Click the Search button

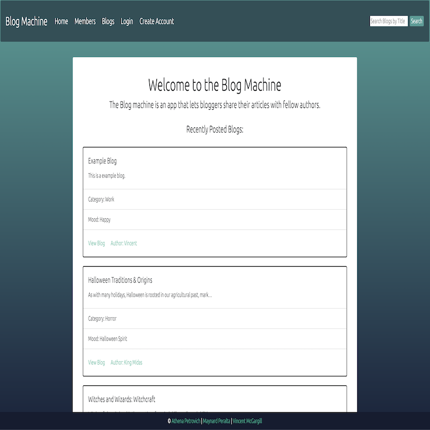(x=416, y=21)
